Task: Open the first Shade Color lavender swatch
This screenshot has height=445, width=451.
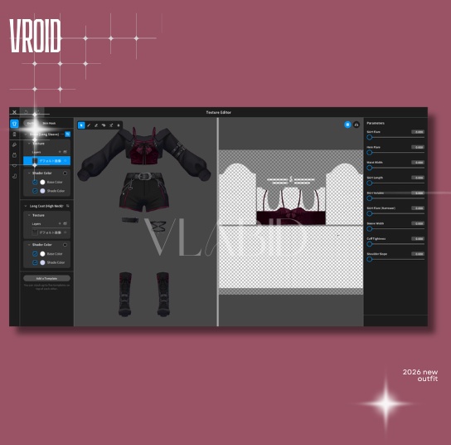Action: click(x=42, y=191)
